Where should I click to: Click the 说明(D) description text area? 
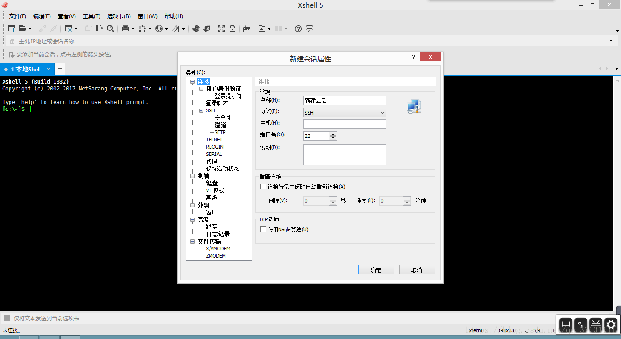click(345, 155)
